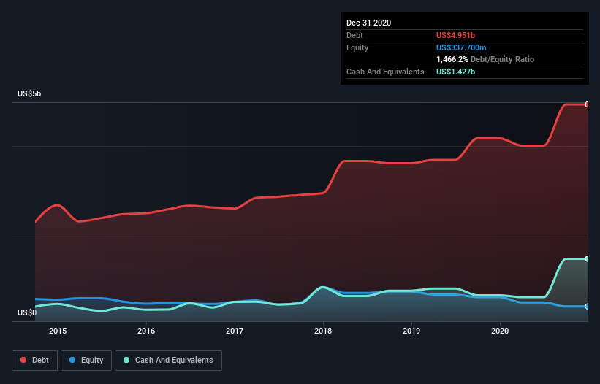The image size is (600, 384).
Task: Click the blue dot in Equity legend
Action: 72,360
